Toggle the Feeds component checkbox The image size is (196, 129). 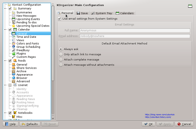tap(10, 61)
